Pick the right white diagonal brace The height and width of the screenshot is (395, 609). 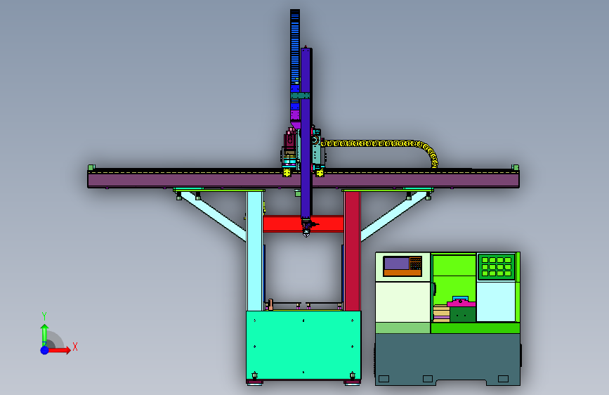(x=393, y=216)
